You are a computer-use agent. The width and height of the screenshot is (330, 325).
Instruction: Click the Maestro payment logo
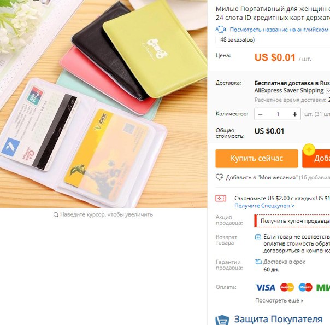point(305,287)
